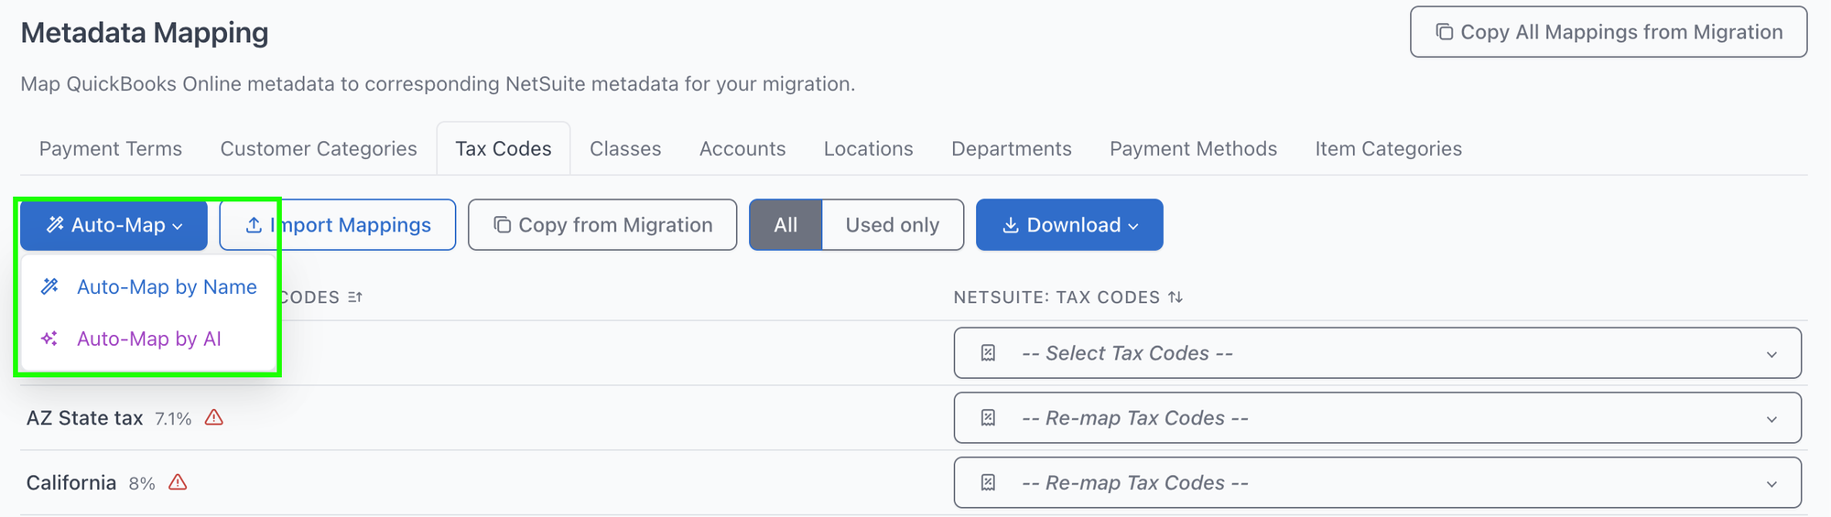The width and height of the screenshot is (1831, 517).
Task: Click Copy All Mappings from Migration button
Action: pos(1609,32)
